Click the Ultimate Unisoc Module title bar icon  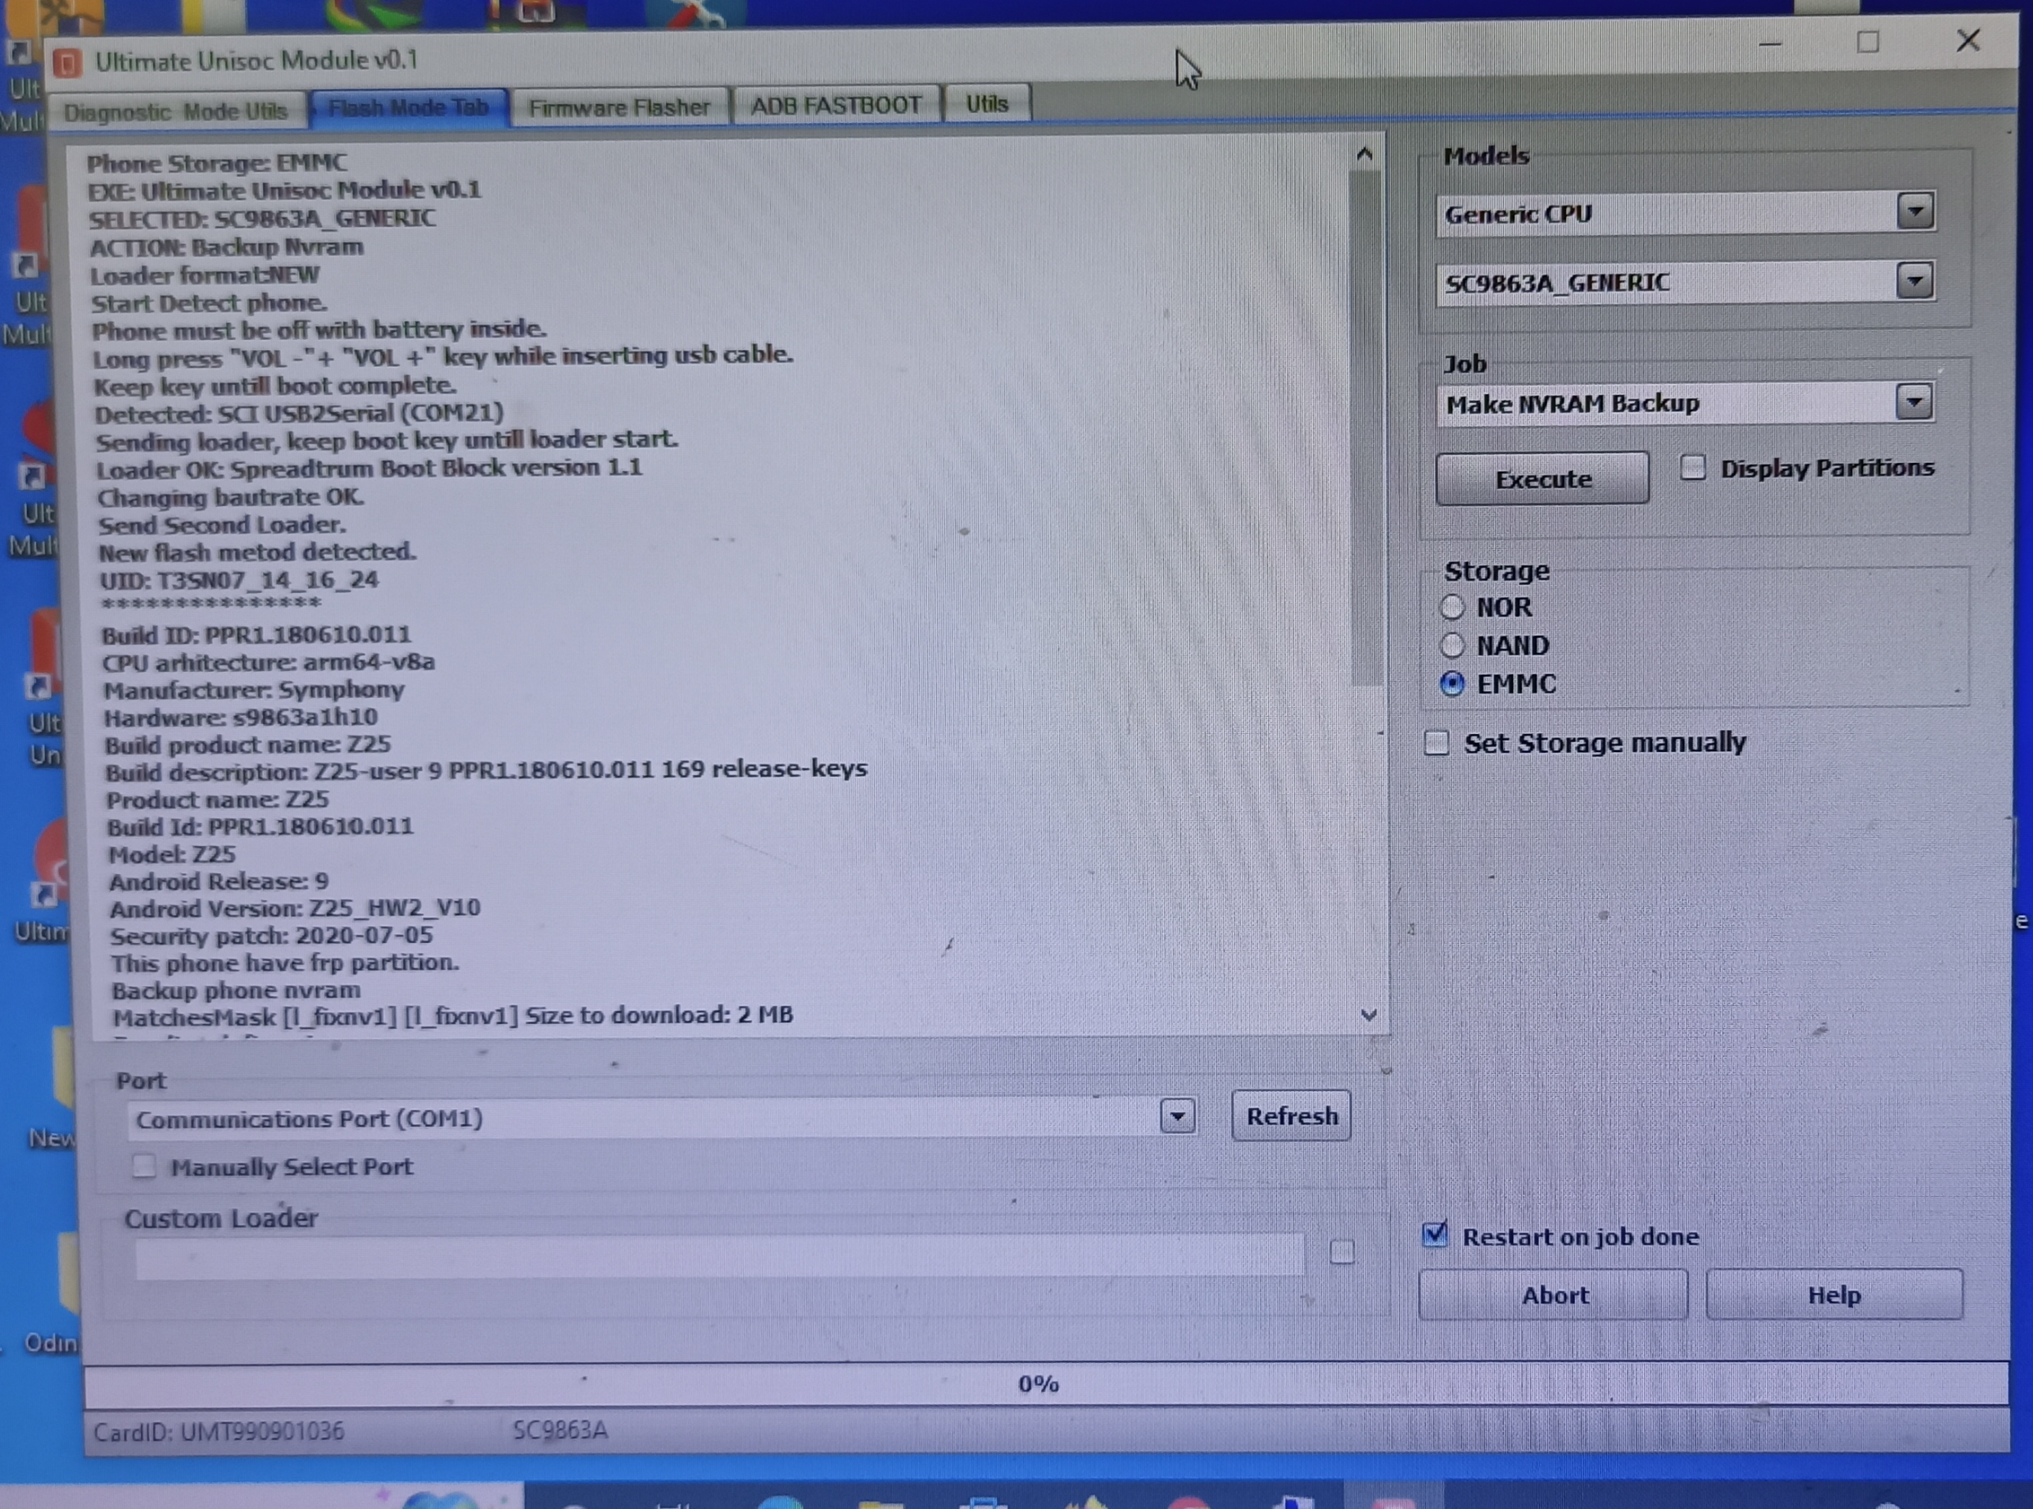[68, 64]
